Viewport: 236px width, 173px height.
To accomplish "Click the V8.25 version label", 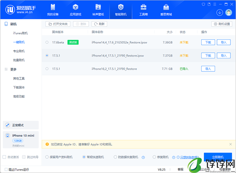I will [162, 169].
